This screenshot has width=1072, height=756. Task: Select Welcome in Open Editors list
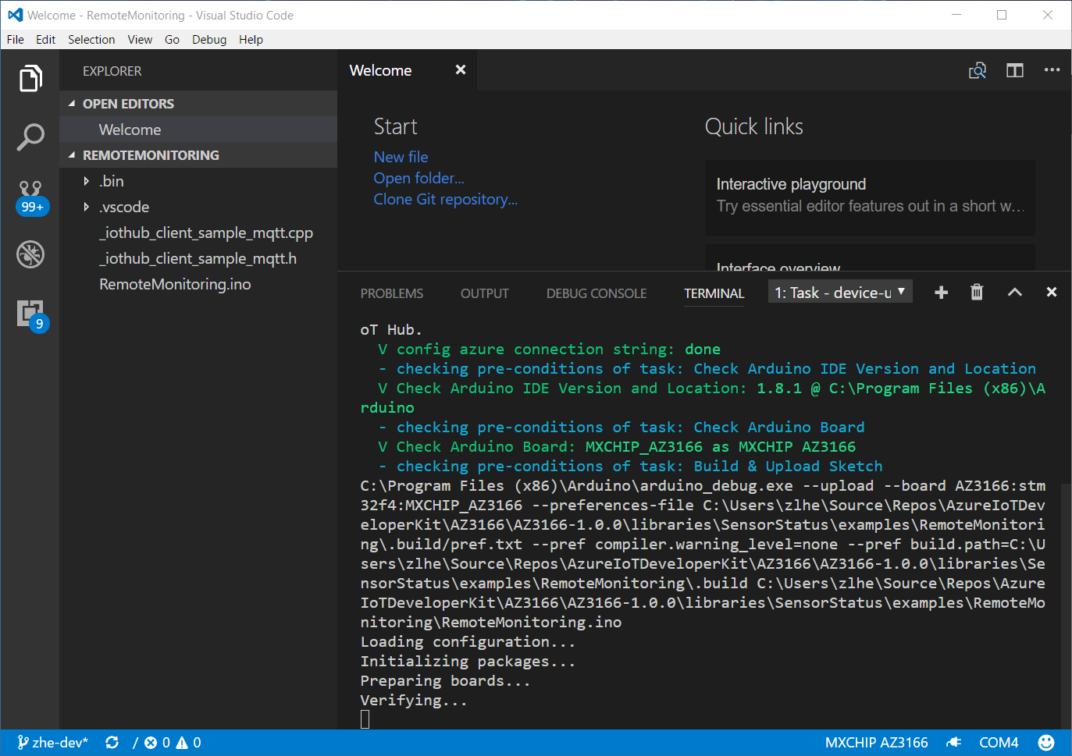[198, 130]
